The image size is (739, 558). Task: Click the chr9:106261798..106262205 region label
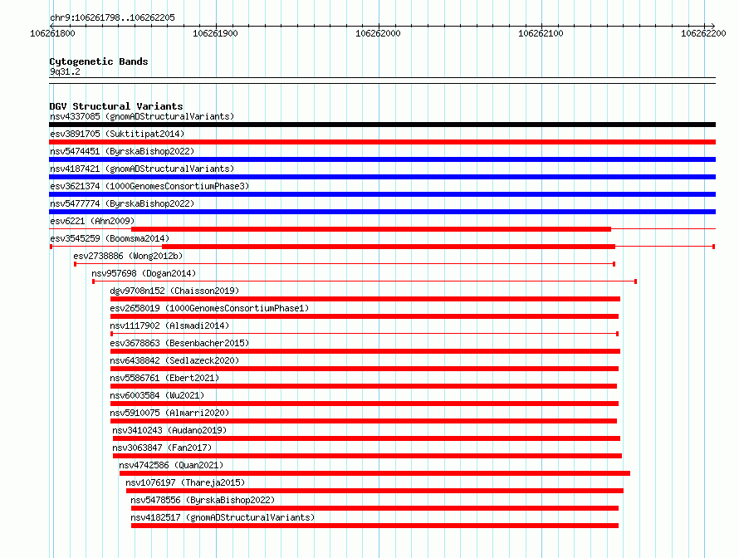pos(112,17)
